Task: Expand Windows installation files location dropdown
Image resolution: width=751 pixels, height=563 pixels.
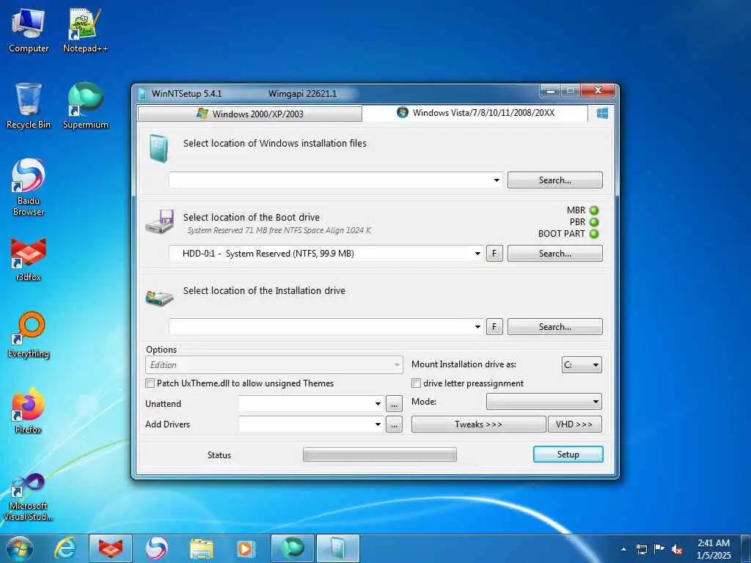Action: [497, 180]
